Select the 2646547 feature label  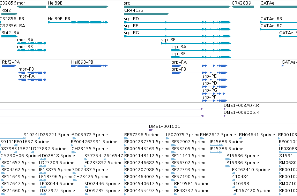[x=113, y=156]
